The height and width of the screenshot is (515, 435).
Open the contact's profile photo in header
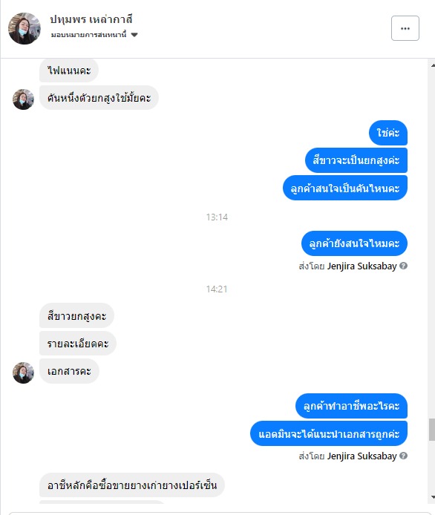[24, 29]
